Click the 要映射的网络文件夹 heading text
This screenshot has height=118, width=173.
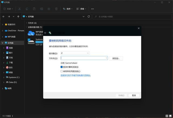[60, 41]
